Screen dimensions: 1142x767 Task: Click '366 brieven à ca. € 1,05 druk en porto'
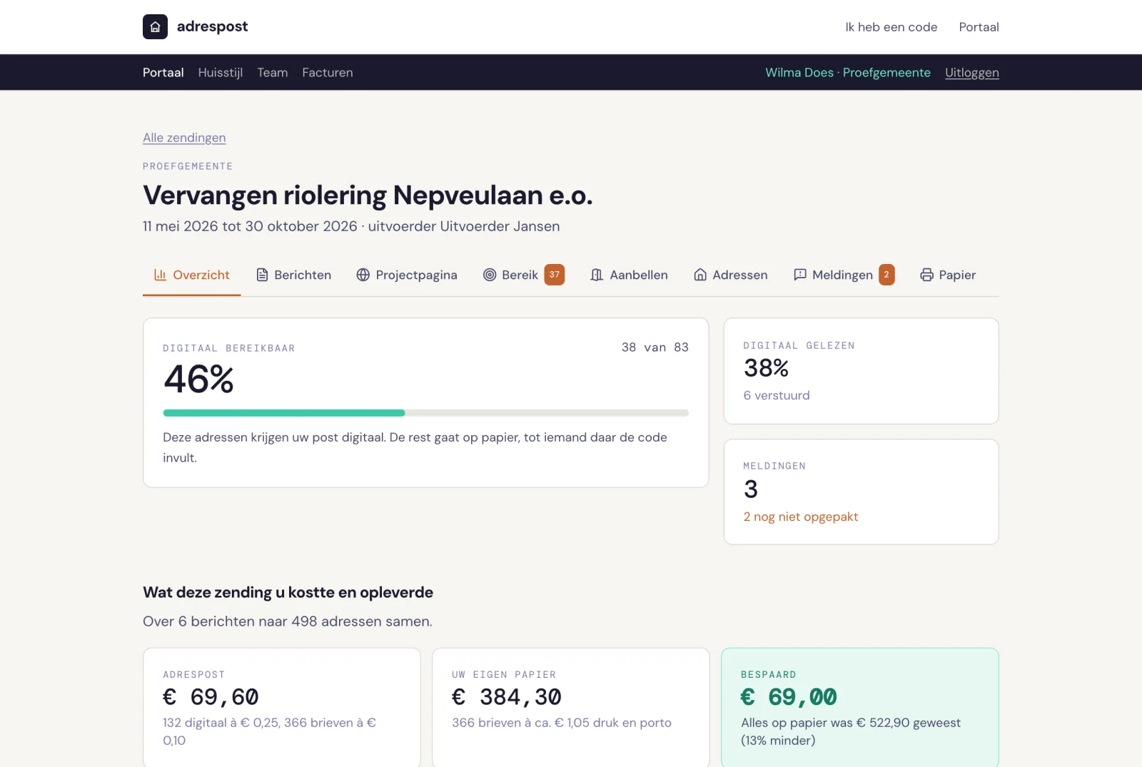pos(562,723)
